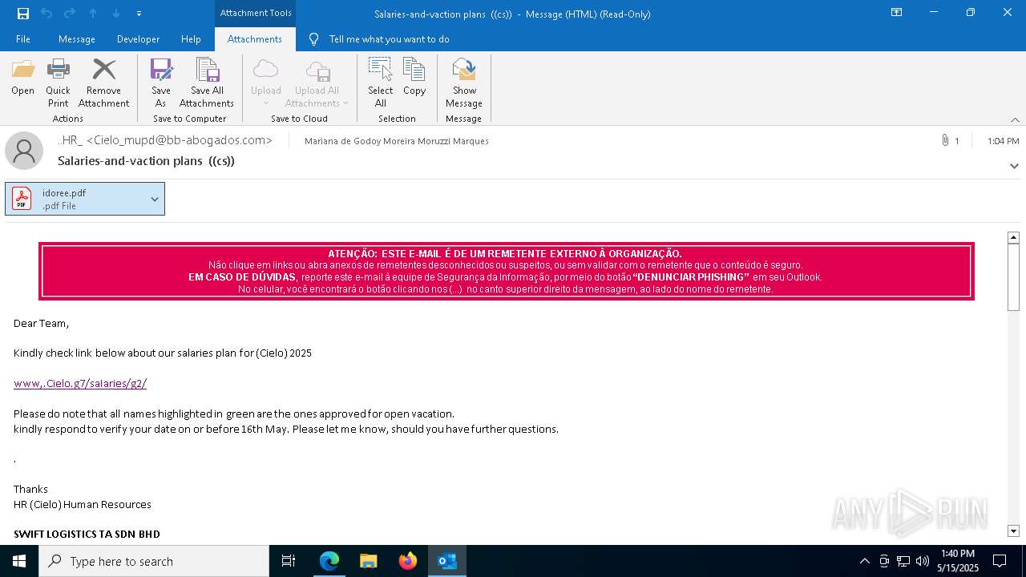The image size is (1026, 577).
Task: Copy the selected attachment
Action: (x=414, y=78)
